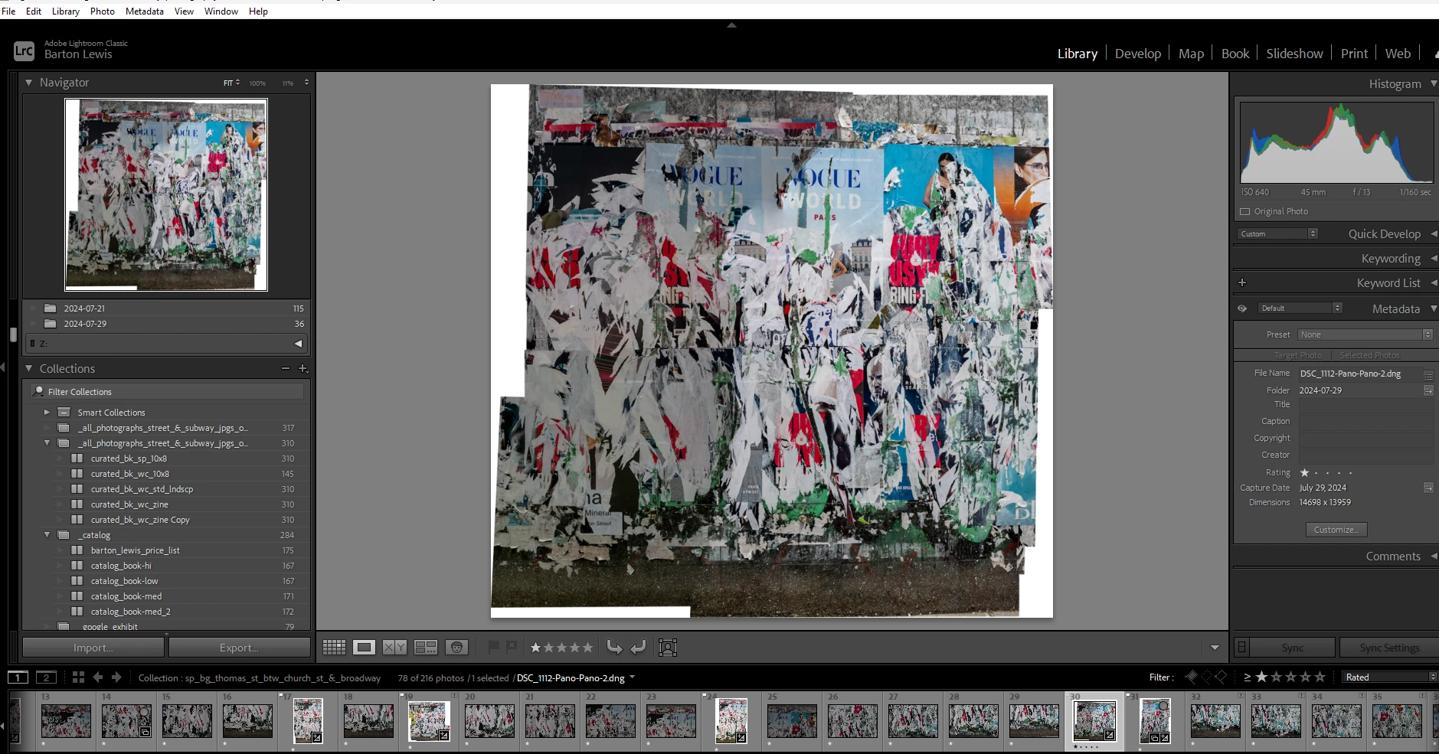Select Target Photo metadata mode
1439x754 pixels.
coord(1297,355)
